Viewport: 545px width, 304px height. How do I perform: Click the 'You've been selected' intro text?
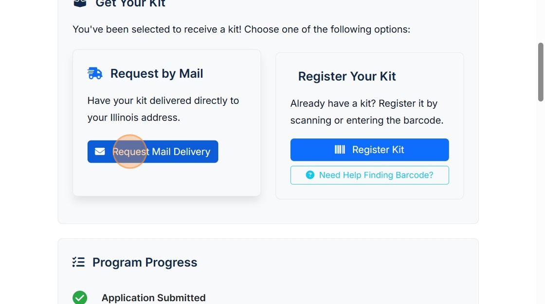(241, 29)
